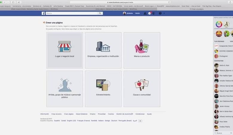Click Safari back arrow button

[5, 2]
